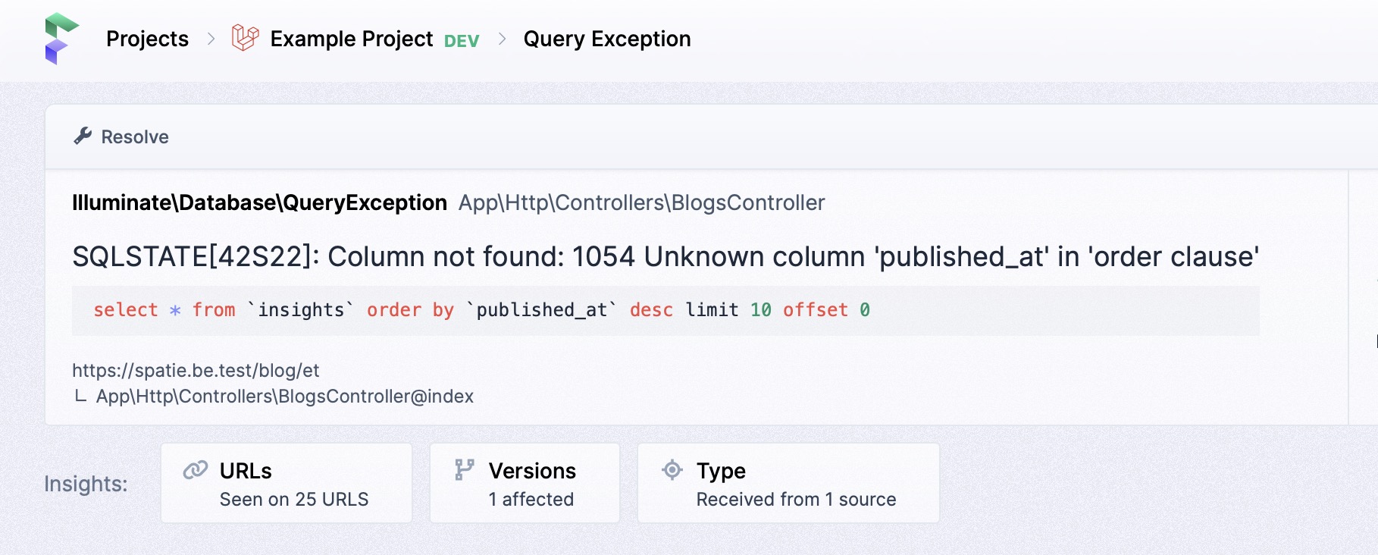Click the Flare logo icon

[61, 39]
